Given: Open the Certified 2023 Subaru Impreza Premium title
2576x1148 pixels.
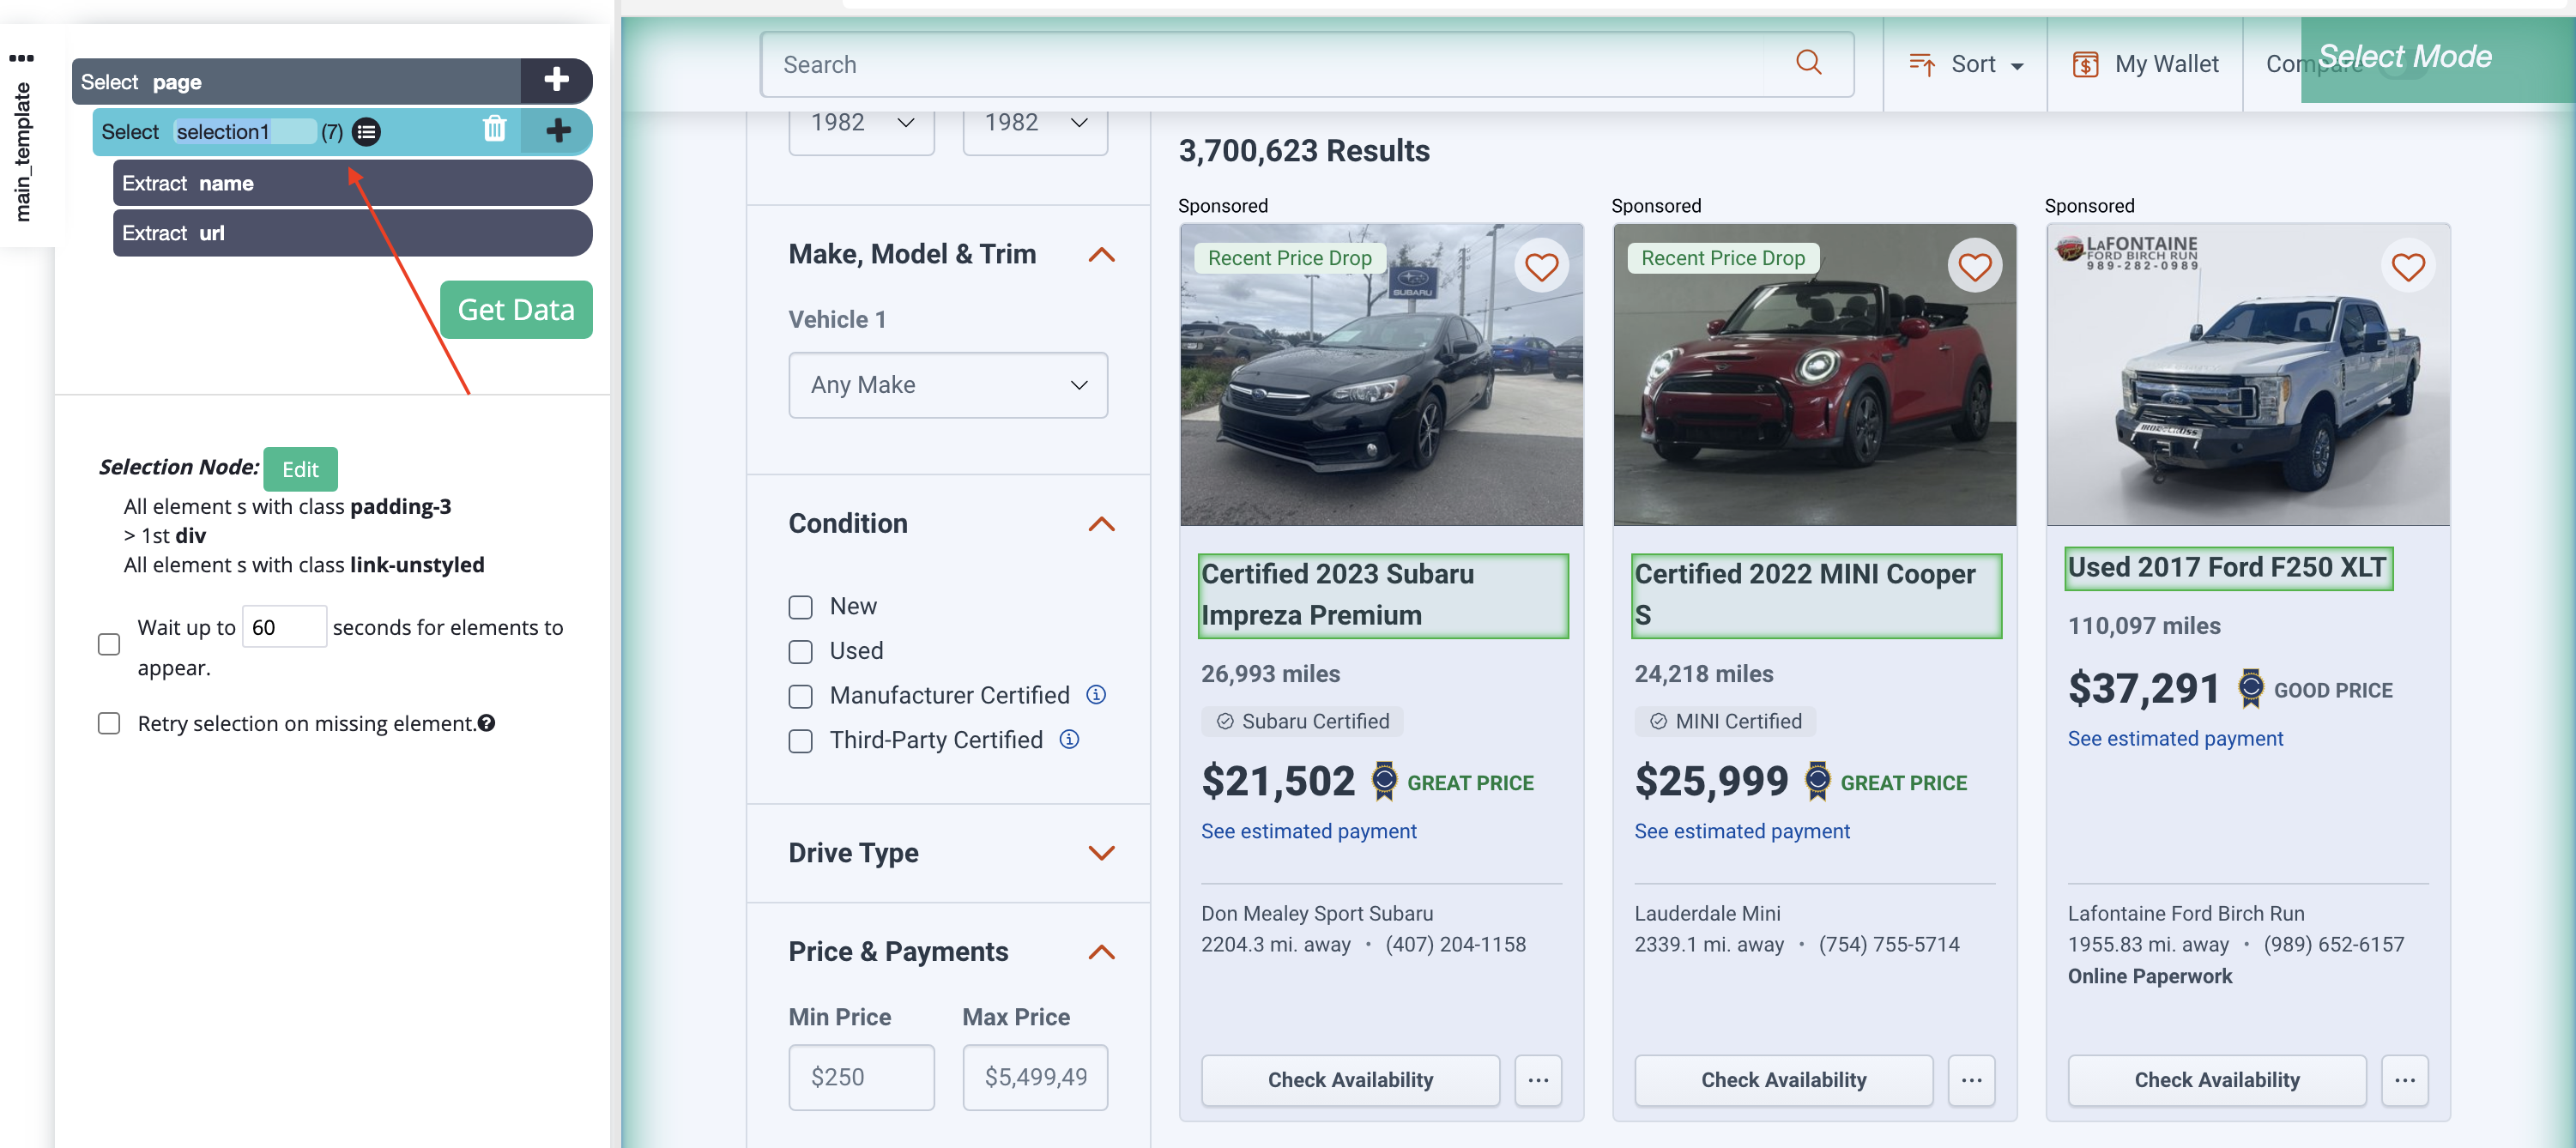Looking at the screenshot, I should coord(1383,595).
